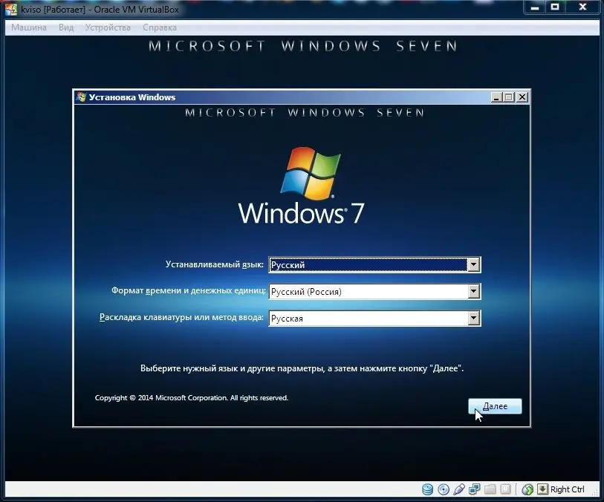Click the Далее button
Screen dimensions: 604x502
coord(494,406)
